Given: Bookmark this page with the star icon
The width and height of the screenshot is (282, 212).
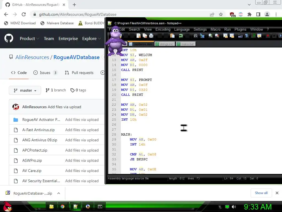Looking at the screenshot, I should click(x=221, y=14).
